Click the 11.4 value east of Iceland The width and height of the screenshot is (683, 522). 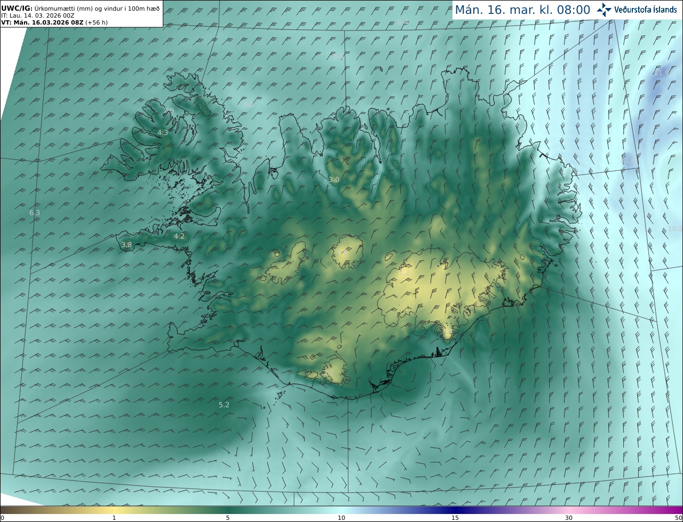pos(629,160)
